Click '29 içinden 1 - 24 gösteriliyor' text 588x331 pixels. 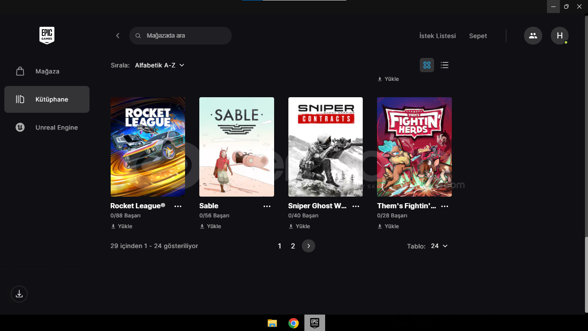pyautogui.click(x=154, y=246)
